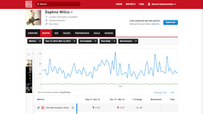Select the Daphne Willis thumbnail in sidebar

coord(29,63)
